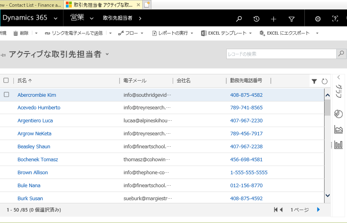Screen dimensions: 347x223
Task: Open the settings gear icon
Action: coord(318,19)
